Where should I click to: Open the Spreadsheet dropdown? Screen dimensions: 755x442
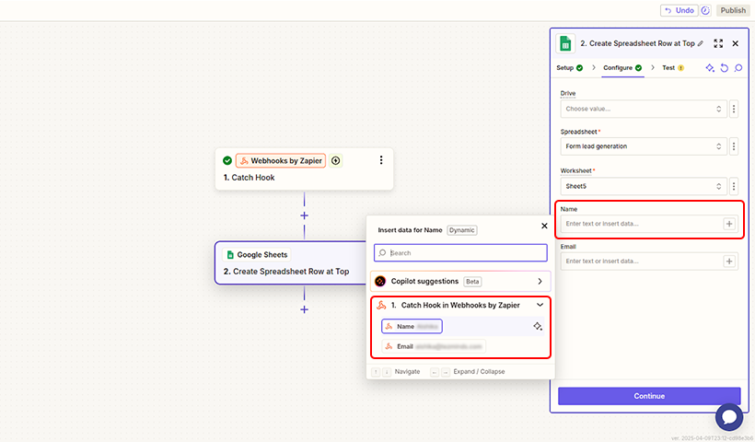[x=644, y=146]
